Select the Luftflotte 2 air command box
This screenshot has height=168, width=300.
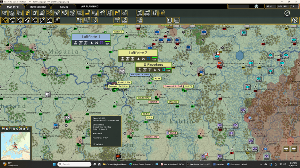pyautogui.click(x=138, y=55)
